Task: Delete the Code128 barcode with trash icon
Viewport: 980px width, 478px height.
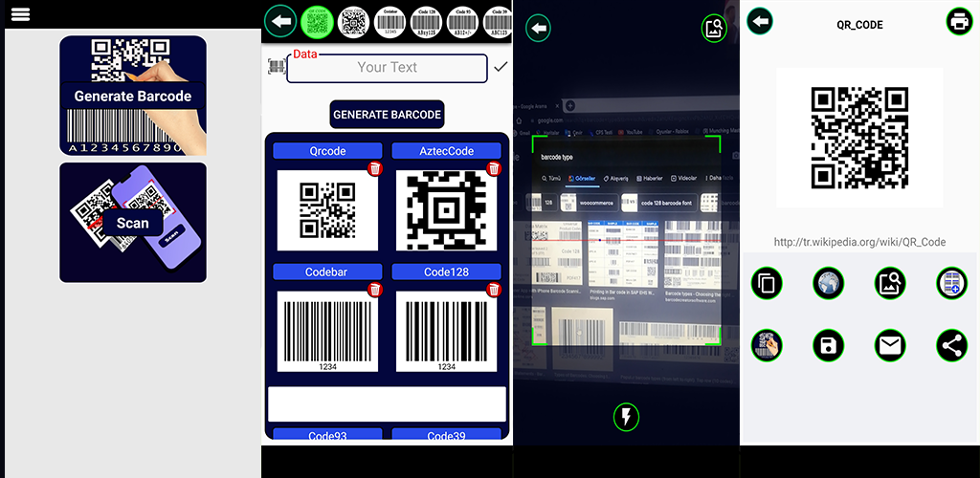Action: (x=494, y=290)
